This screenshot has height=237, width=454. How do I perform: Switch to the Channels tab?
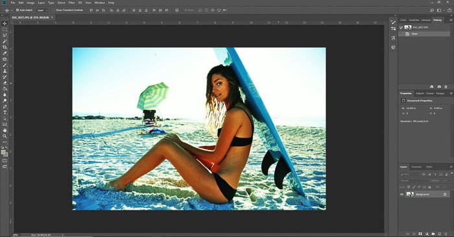pos(416,167)
